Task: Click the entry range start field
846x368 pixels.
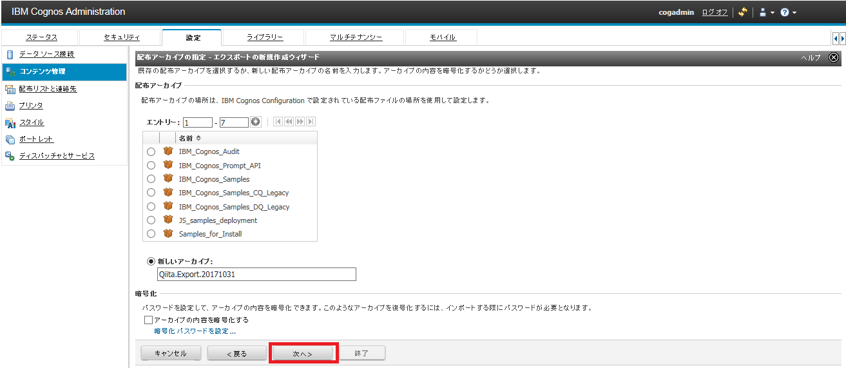Action: tap(198, 122)
